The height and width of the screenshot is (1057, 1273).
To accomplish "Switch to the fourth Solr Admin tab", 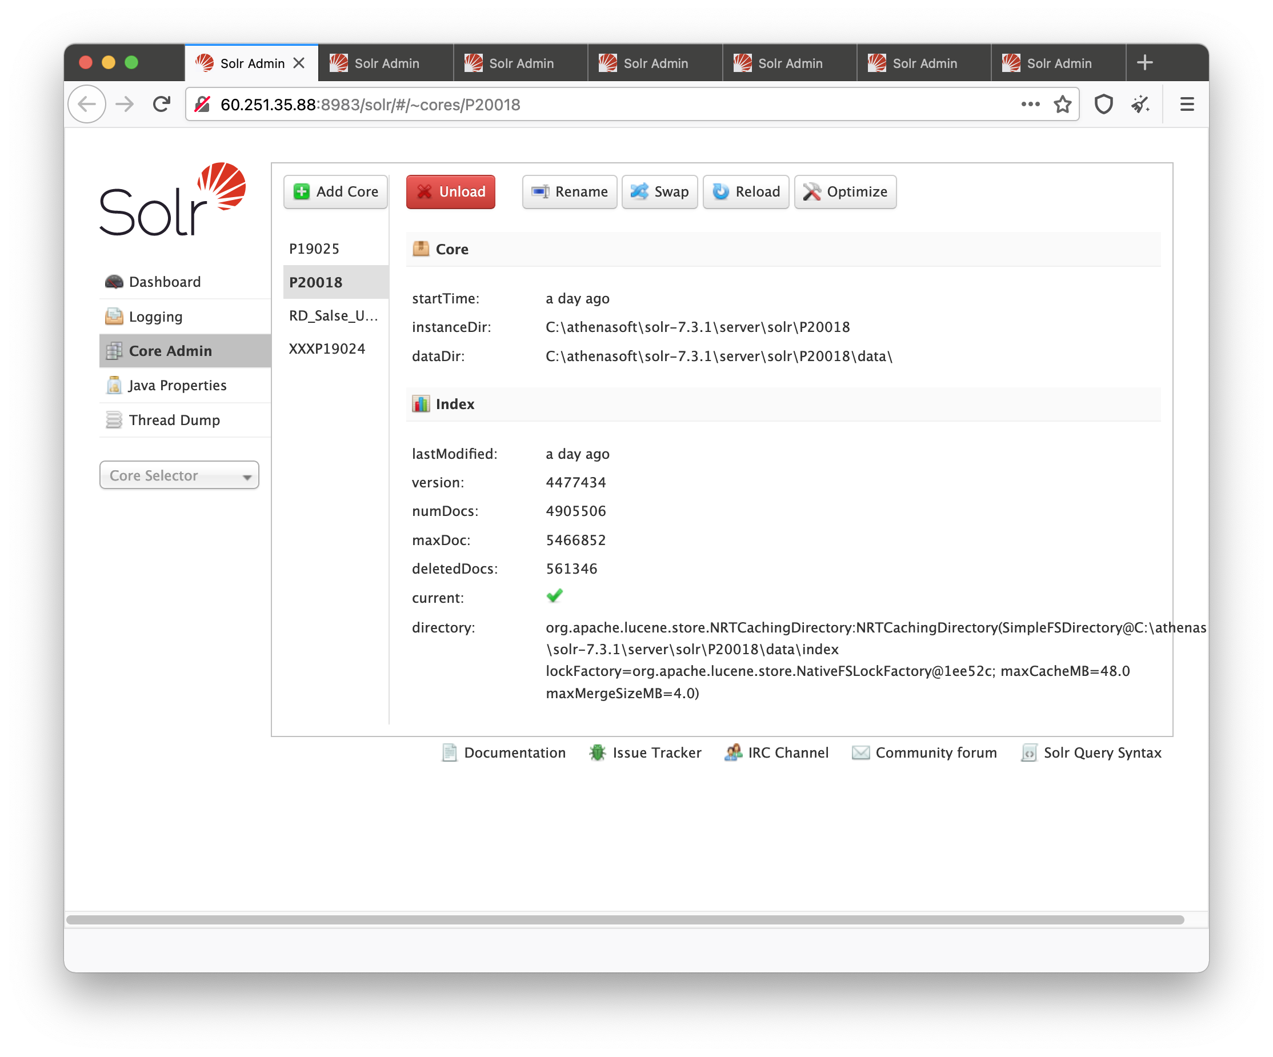I will (655, 63).
